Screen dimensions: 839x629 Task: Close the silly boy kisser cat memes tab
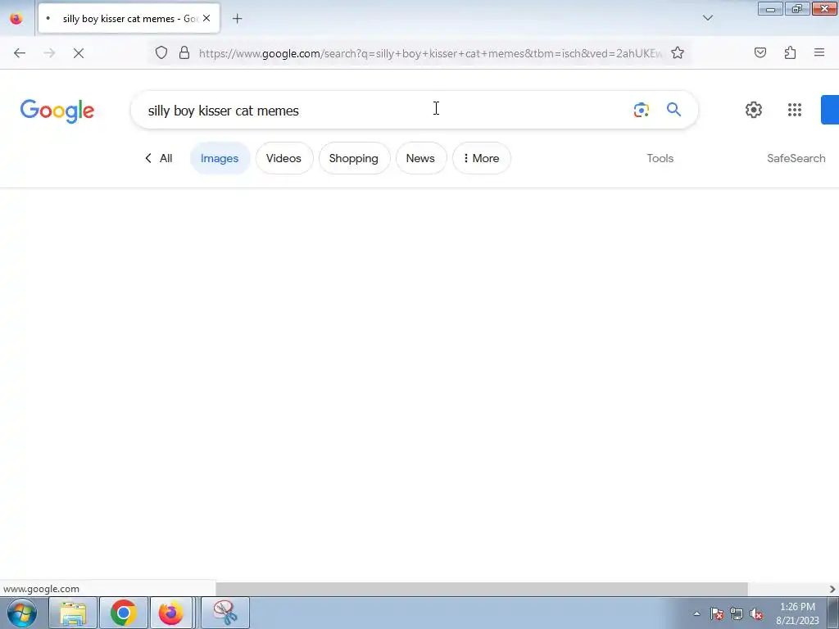click(x=206, y=18)
